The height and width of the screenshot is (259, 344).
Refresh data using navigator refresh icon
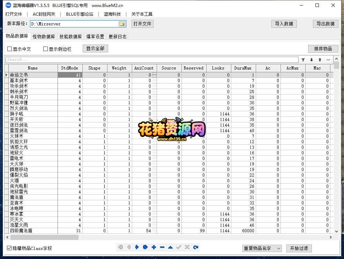(196, 247)
